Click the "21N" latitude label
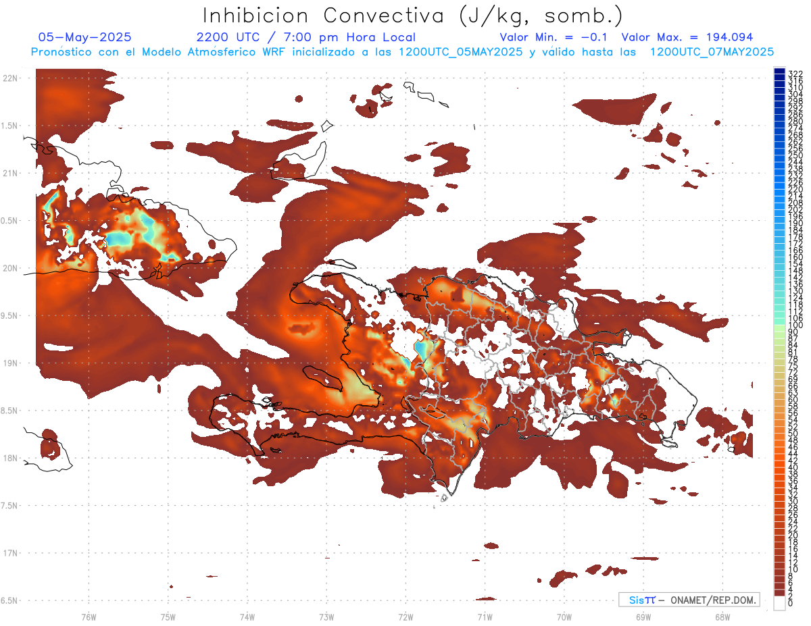The height and width of the screenshot is (626, 811). [10, 173]
